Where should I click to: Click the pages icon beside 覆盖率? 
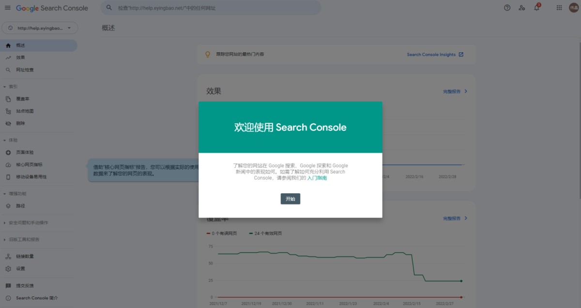point(8,99)
